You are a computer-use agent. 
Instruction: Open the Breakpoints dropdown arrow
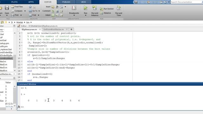74,16
